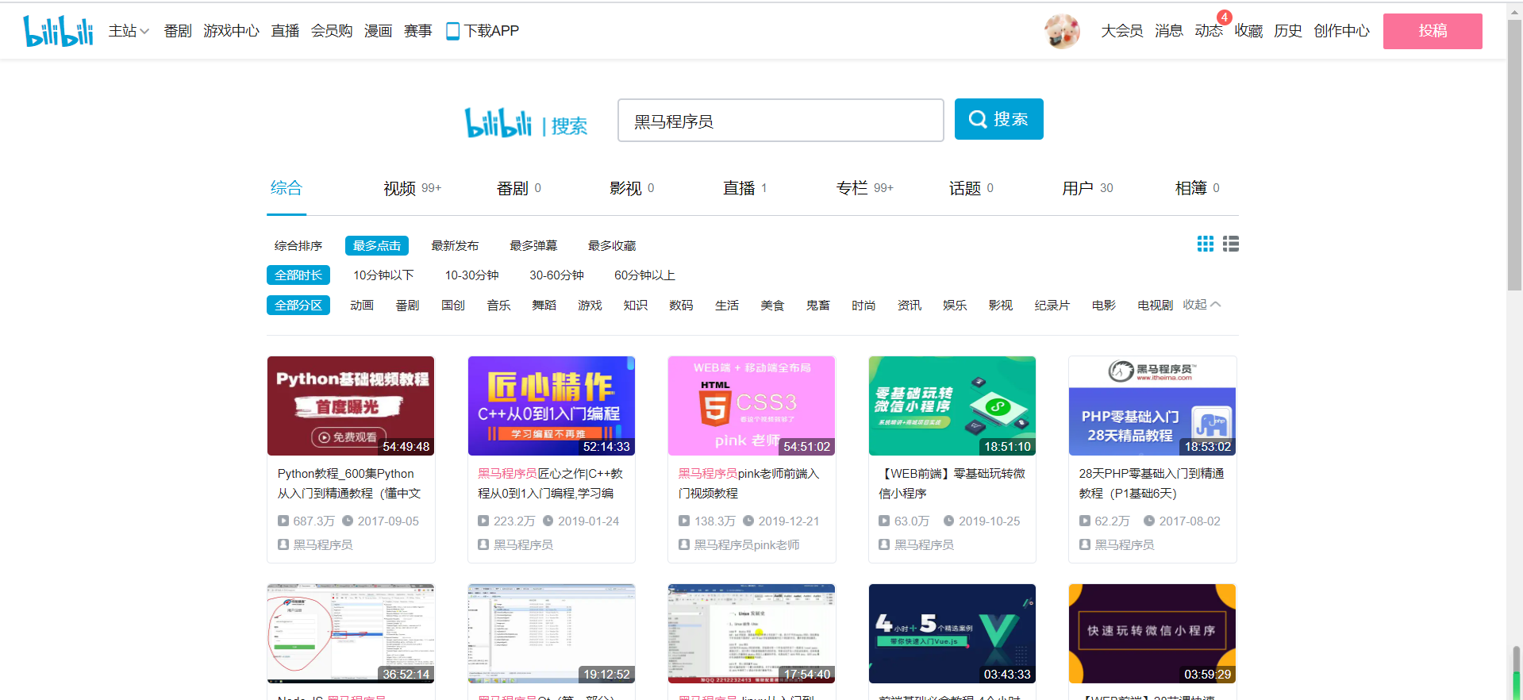The height and width of the screenshot is (700, 1523).
Task: Click the bilibili logo in top navigation
Action: click(58, 31)
